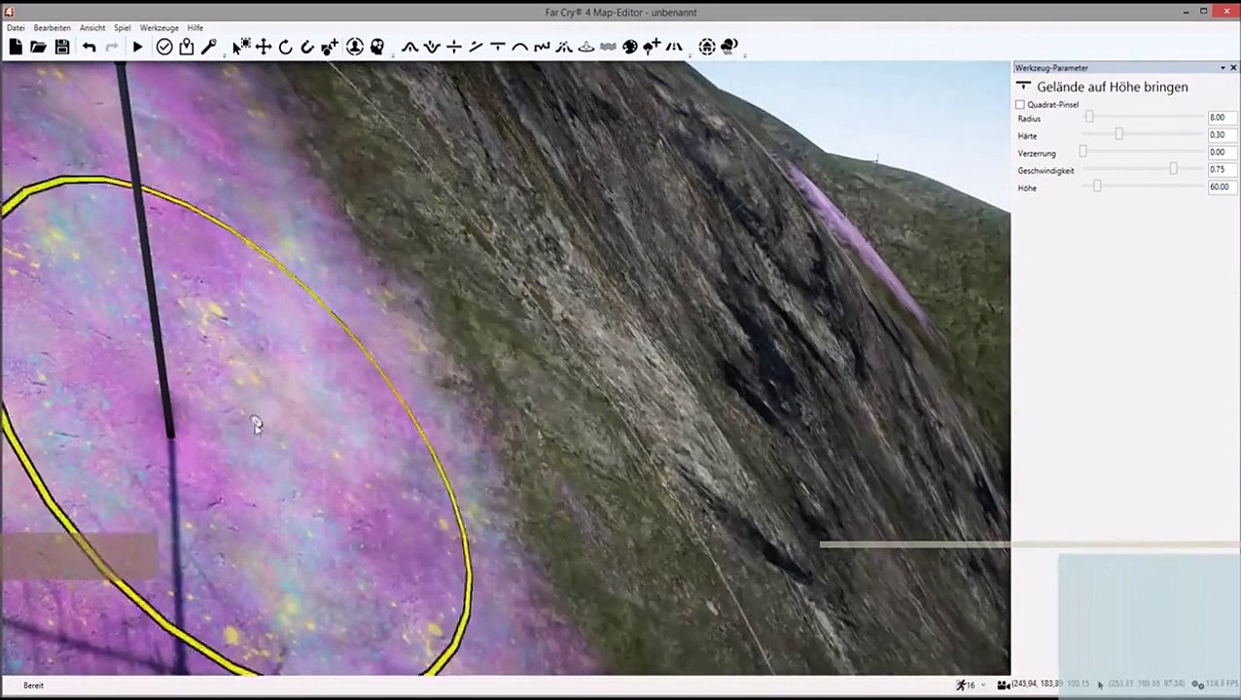Click the magnet snap tool icon

(307, 47)
